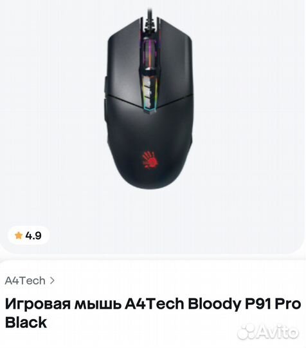The image size is (306, 348).
Task: Click the word Black in the title
Action: pos(26,322)
